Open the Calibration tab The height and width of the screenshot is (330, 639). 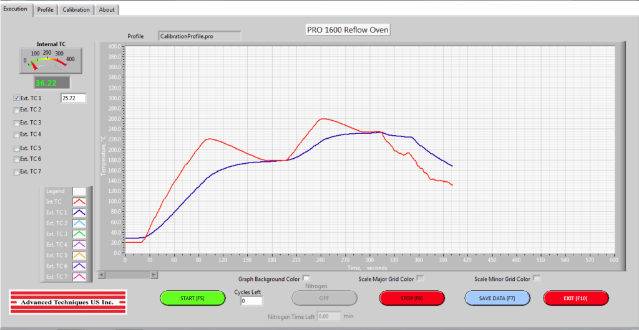[76, 10]
